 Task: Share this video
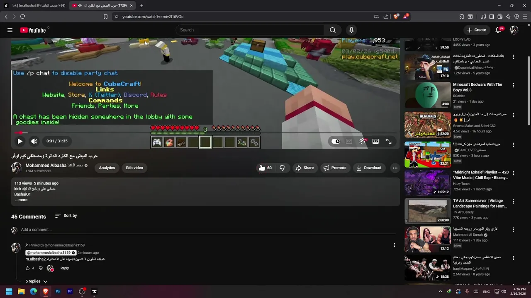(304, 168)
